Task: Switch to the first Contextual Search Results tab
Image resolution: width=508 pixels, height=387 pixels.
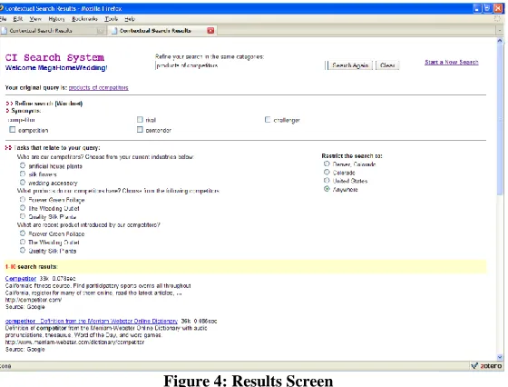Action: pyautogui.click(x=53, y=31)
